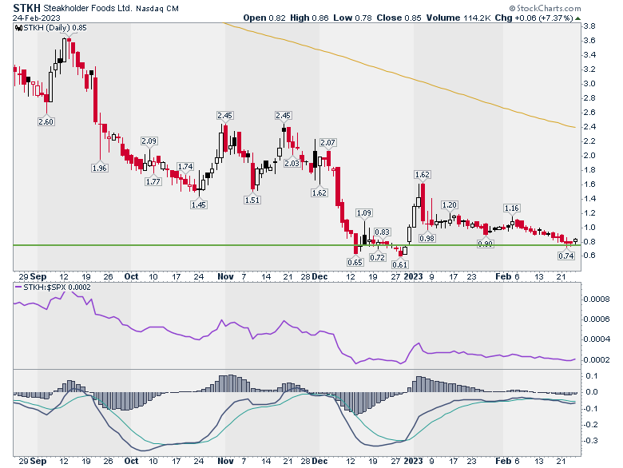Click the 1.77 low price label
Image resolution: width=623 pixels, height=468 pixels.
tap(153, 181)
